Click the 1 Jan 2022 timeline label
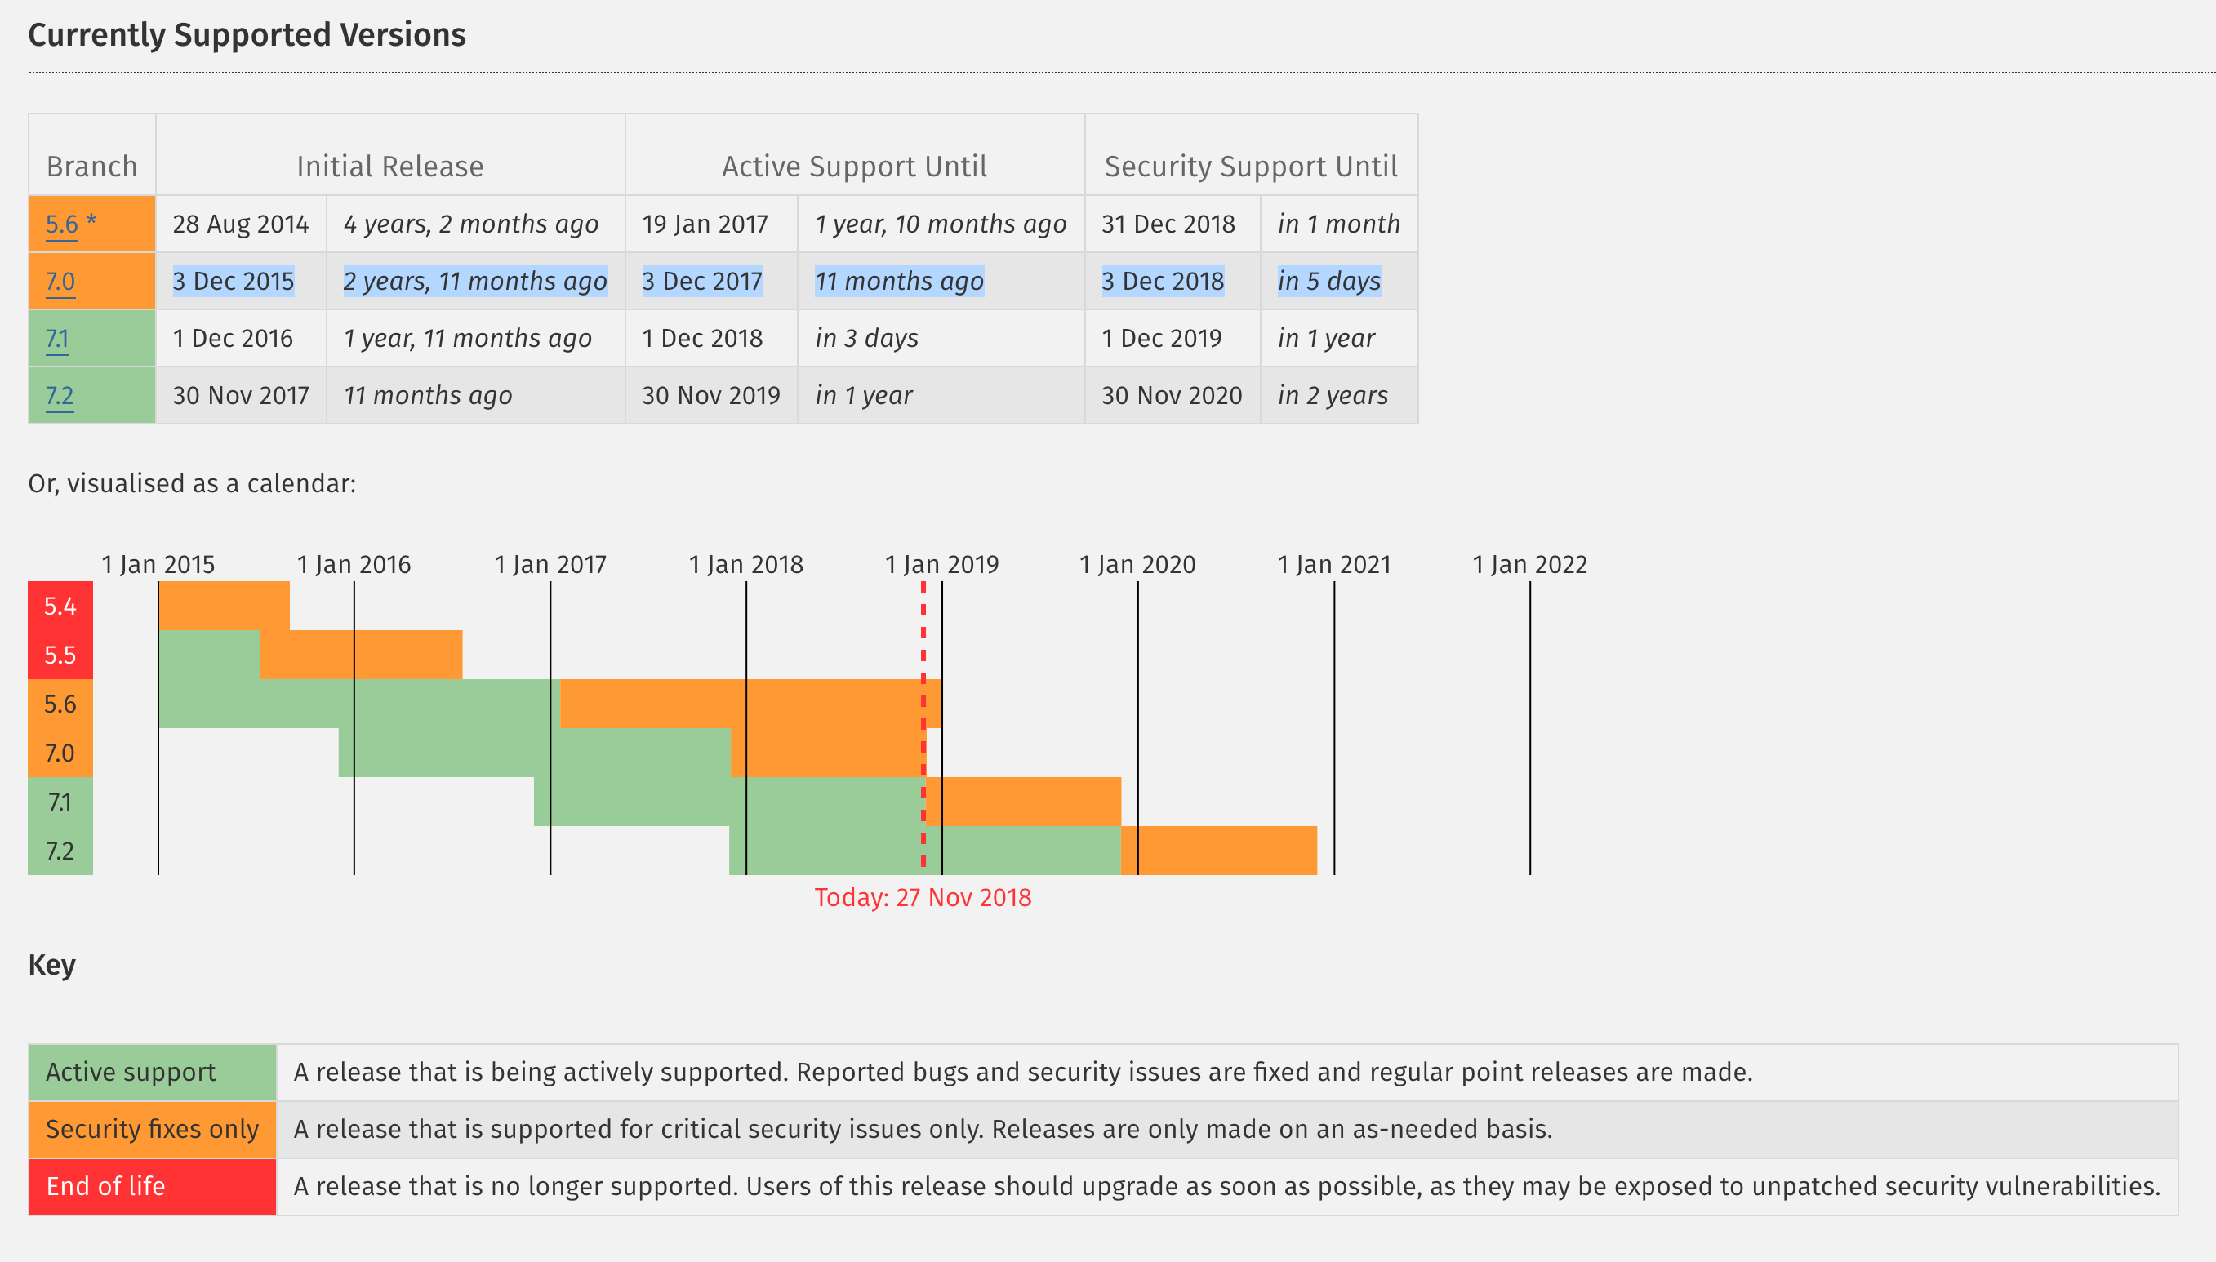Image resolution: width=2216 pixels, height=1262 pixels. click(1529, 564)
